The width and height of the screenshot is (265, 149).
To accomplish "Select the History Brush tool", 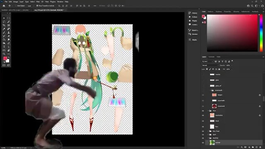I will 4,36.
